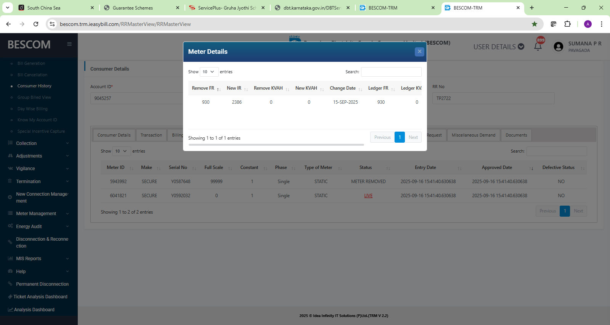Focus the Meter Details Search field
The image size is (610, 325).
pos(391,72)
